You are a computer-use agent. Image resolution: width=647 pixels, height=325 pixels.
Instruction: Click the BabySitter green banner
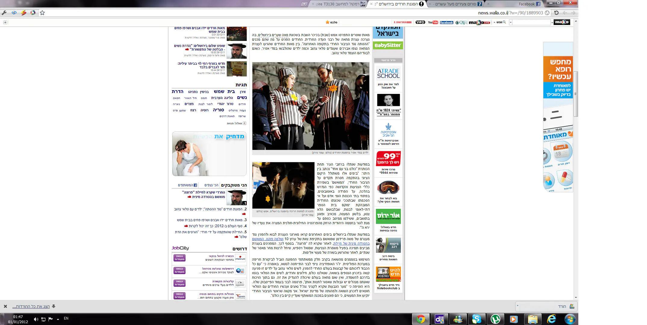(388, 45)
